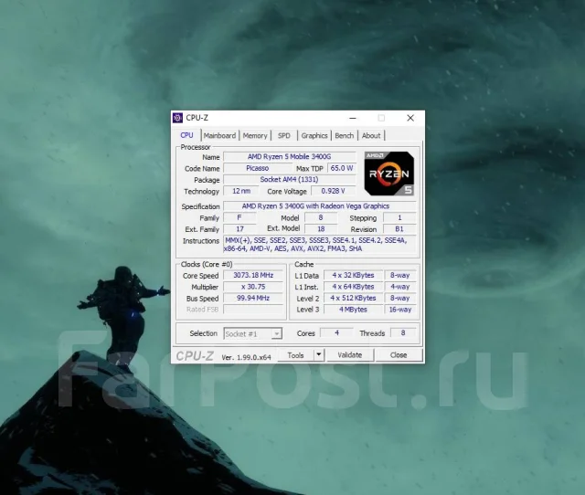
Task: Click the Multiplier value x 30.75
Action: 253,287
